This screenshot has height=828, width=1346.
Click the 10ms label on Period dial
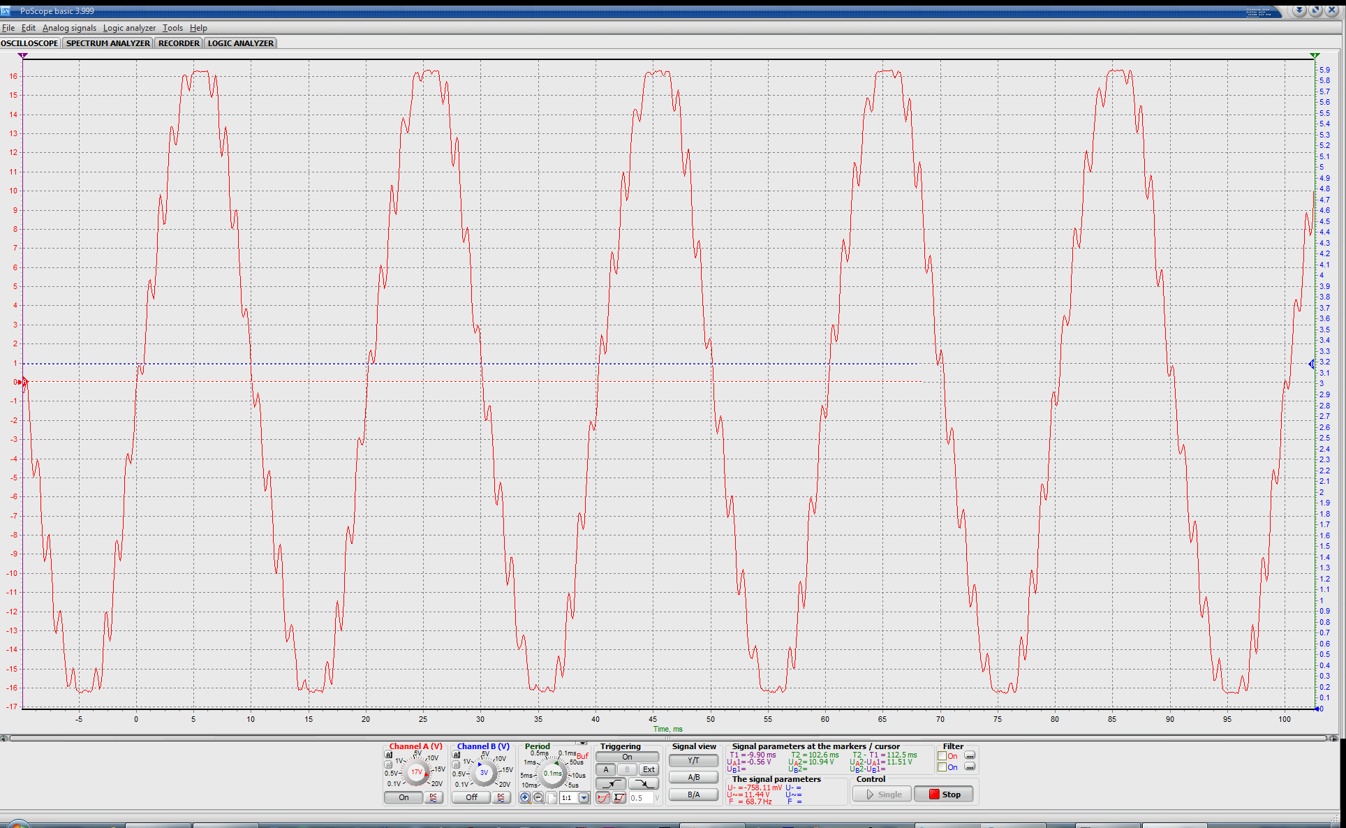click(529, 785)
